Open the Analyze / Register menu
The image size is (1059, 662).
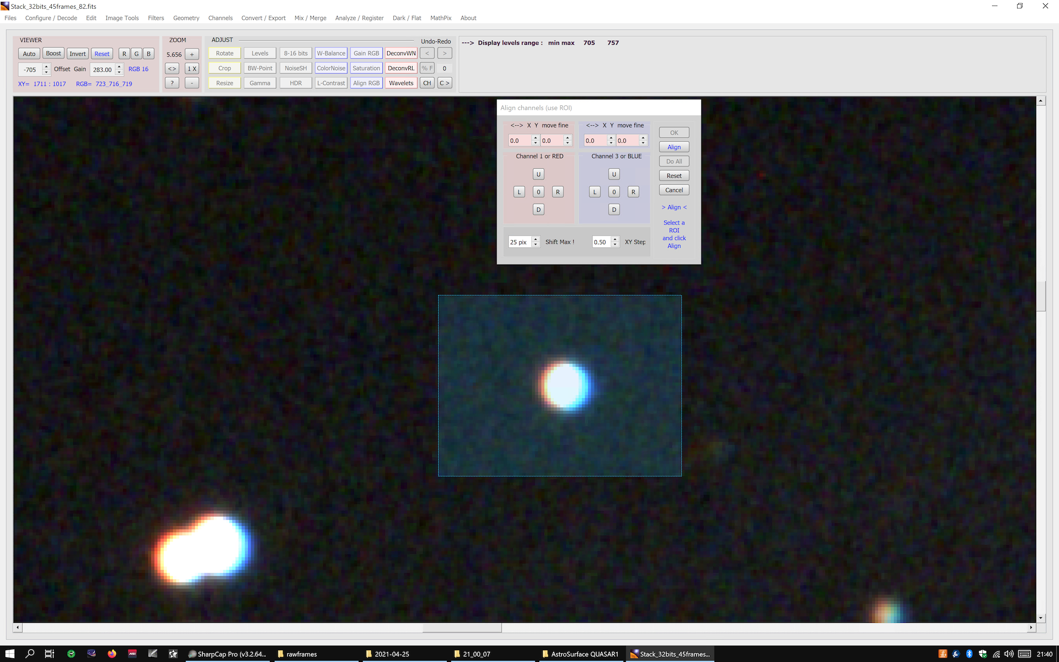[359, 18]
